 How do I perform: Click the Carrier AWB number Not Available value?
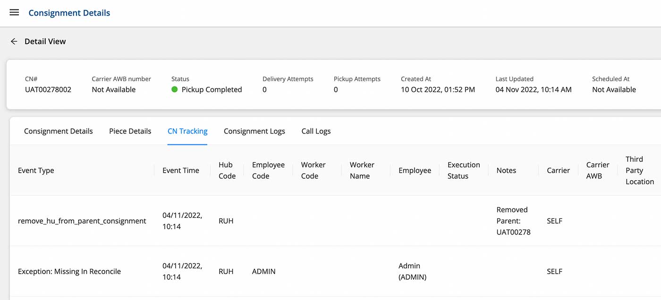tap(114, 90)
